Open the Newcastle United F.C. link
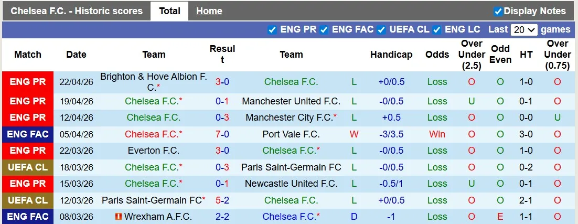 pyautogui.click(x=291, y=184)
